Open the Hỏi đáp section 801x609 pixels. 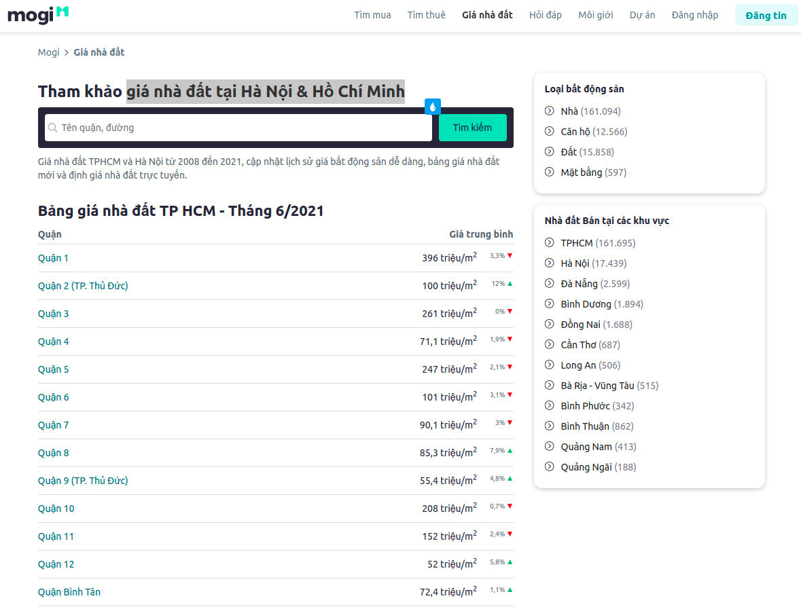[x=545, y=16]
